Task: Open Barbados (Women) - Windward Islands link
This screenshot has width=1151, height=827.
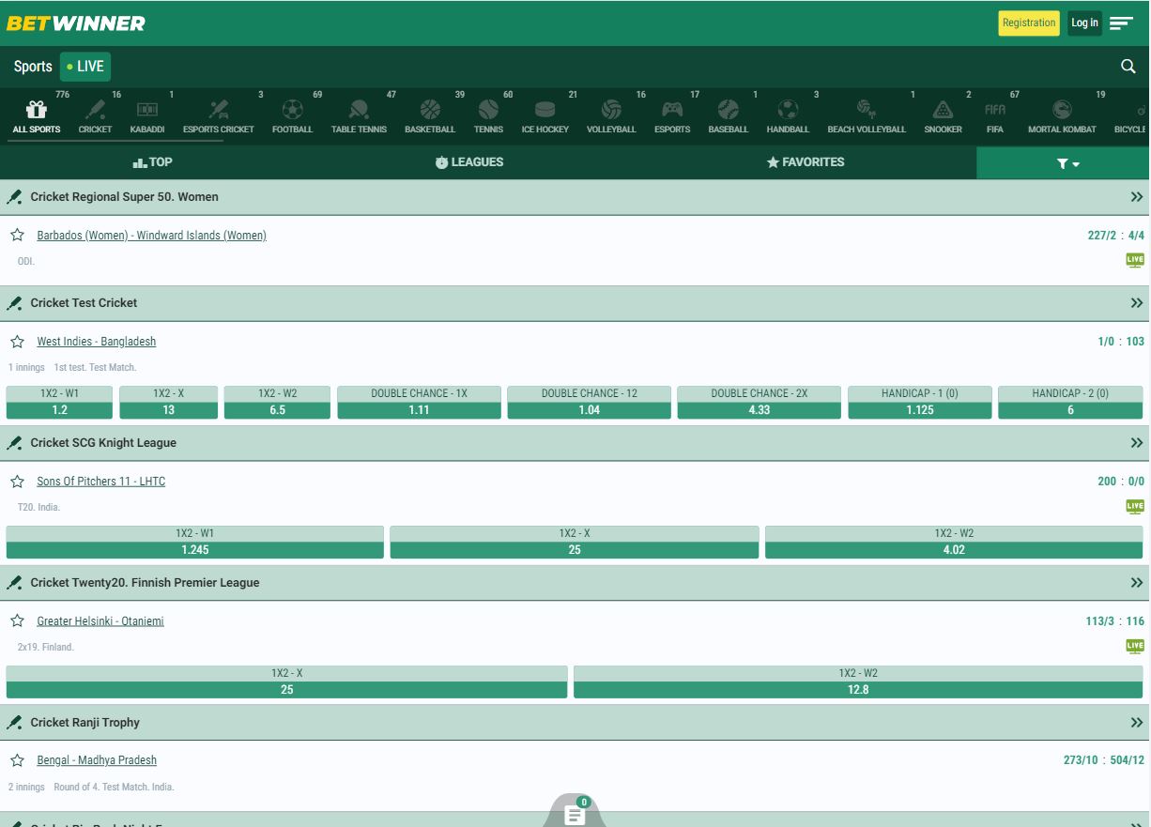Action: click(151, 236)
